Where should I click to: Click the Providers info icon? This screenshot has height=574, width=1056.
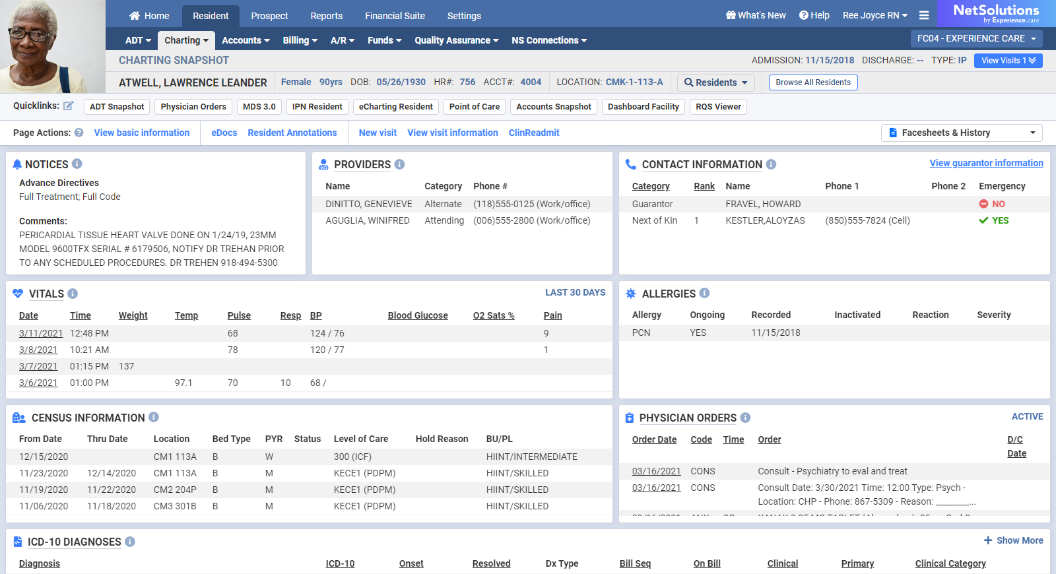click(x=399, y=164)
